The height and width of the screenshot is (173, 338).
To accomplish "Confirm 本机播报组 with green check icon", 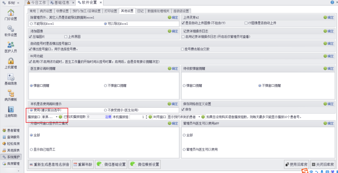I will (150, 117).
